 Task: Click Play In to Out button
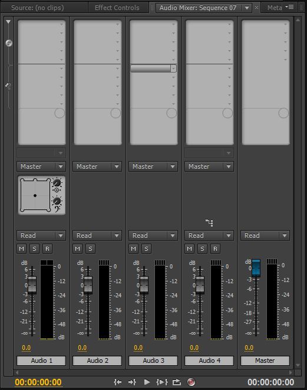(x=161, y=382)
